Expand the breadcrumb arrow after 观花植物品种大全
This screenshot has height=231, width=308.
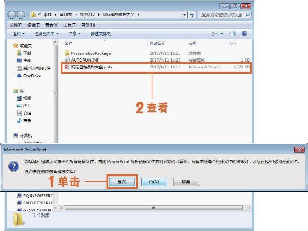[138, 15]
